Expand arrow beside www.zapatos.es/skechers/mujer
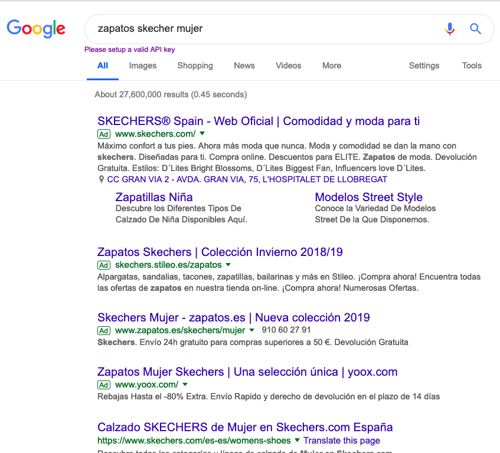Screen dimensions: 500x453 251,330
